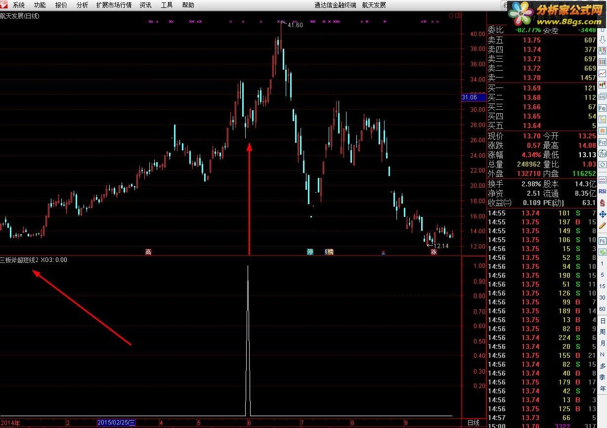Viewport: 607px width, 428px height.
Task: Select the N-day period button
Action: click(603, 354)
